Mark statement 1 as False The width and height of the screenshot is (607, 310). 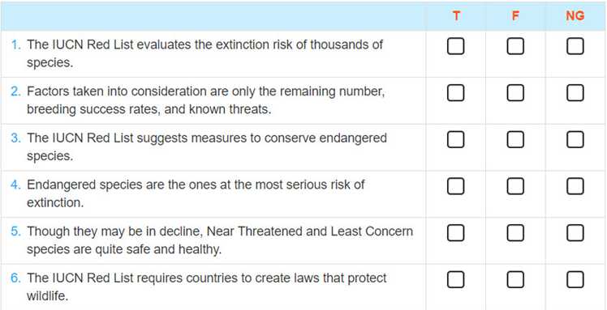(x=515, y=46)
